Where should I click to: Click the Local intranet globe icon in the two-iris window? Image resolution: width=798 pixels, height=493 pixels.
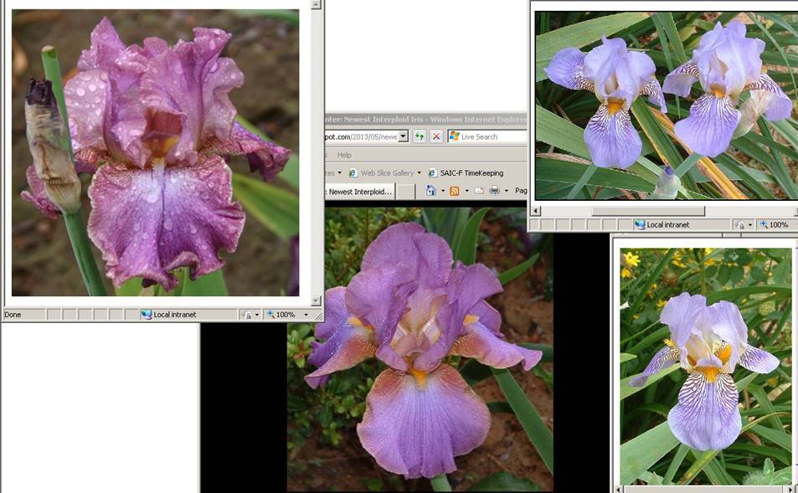[x=640, y=224]
